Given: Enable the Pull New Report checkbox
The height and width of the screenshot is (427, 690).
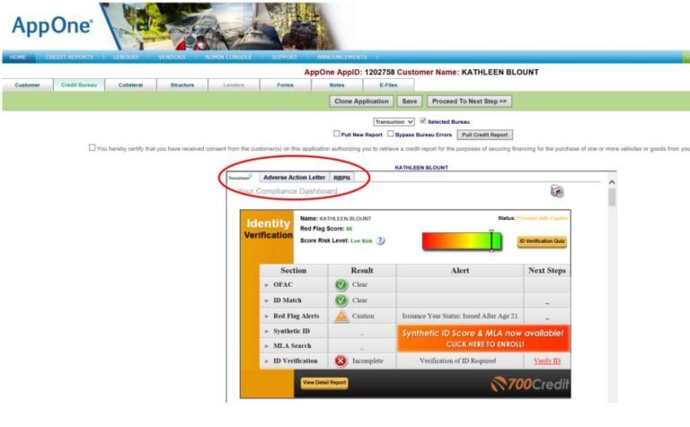Looking at the screenshot, I should click(x=337, y=134).
